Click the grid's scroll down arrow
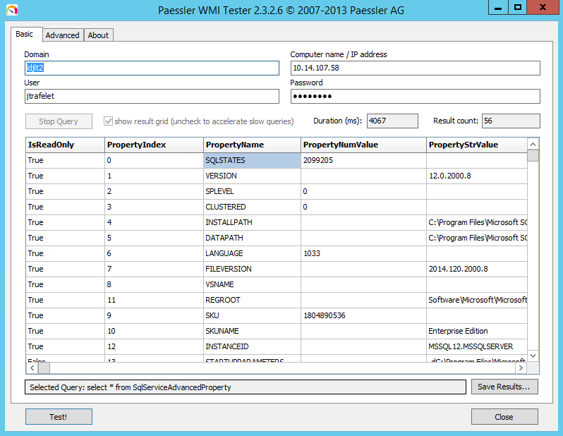 tap(533, 355)
